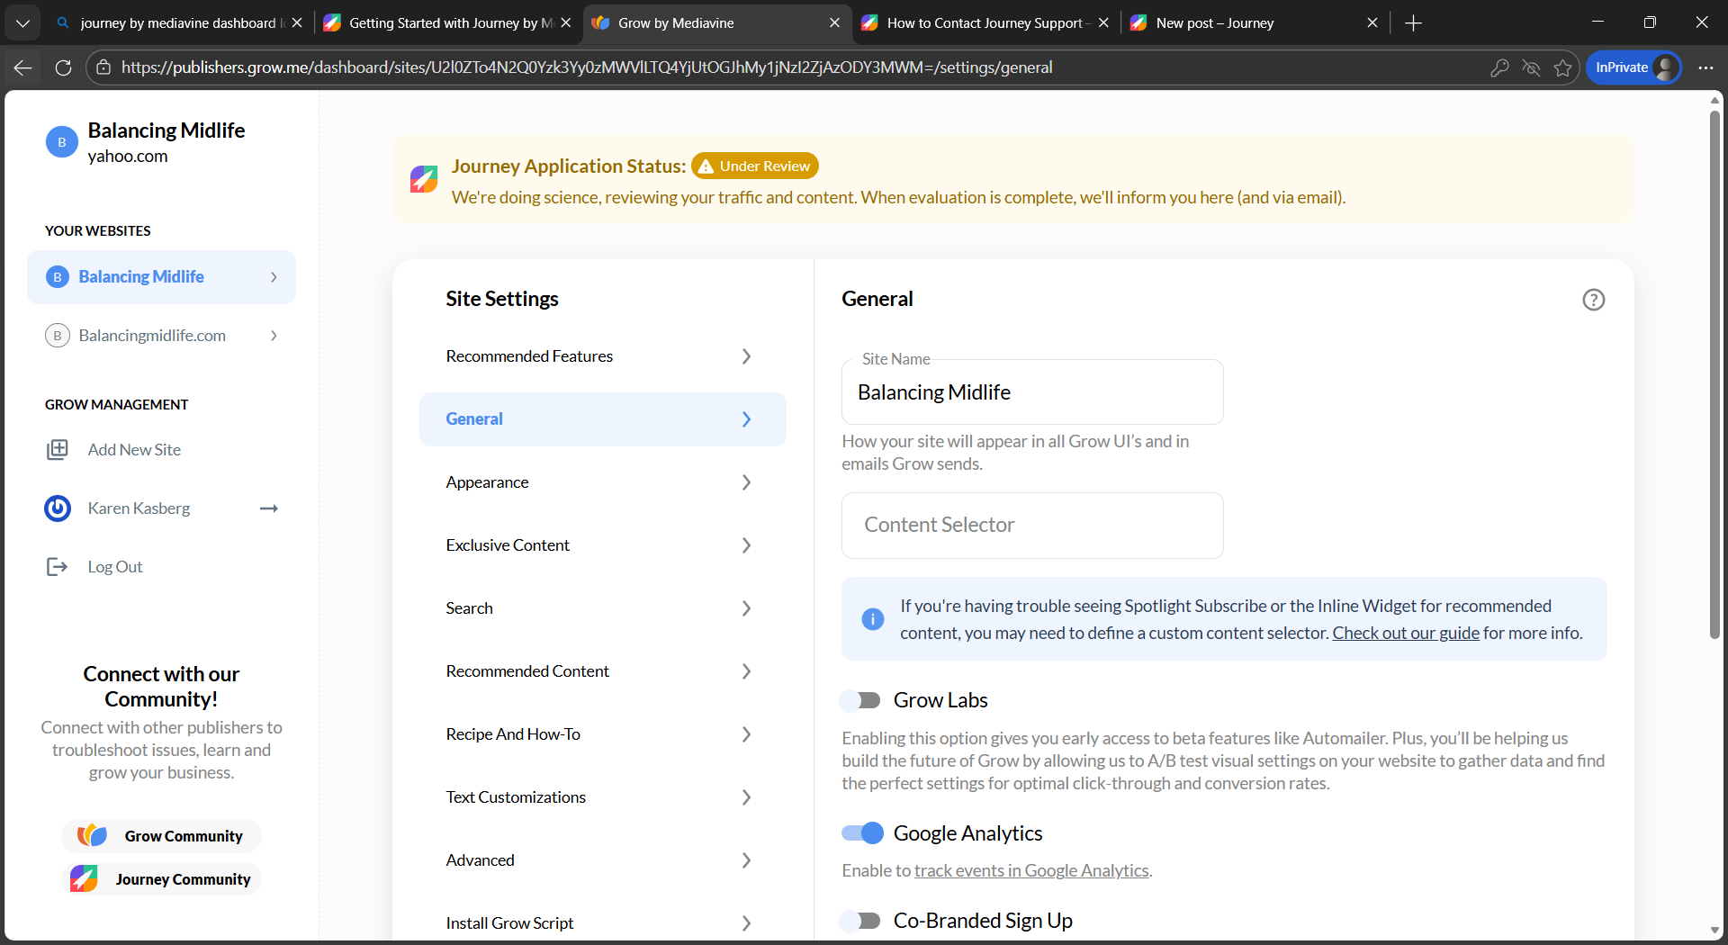Click the help question mark icon
This screenshot has width=1728, height=945.
[x=1593, y=300]
